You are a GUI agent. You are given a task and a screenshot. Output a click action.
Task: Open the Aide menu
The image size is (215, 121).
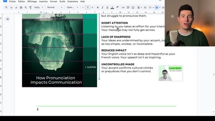pyautogui.click(x=82, y=1)
